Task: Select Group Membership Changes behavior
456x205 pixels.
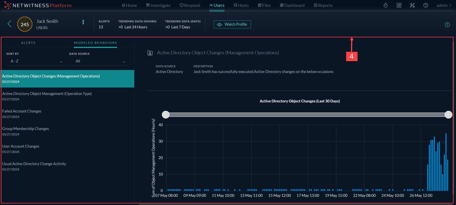Action: [26, 131]
